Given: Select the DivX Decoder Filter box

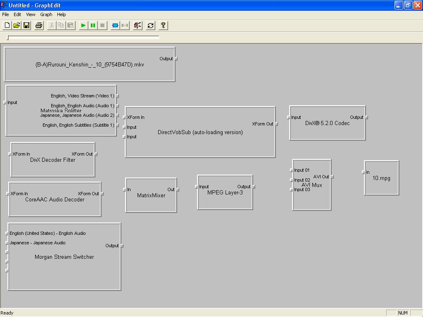Looking at the screenshot, I should pyautogui.click(x=52, y=160).
